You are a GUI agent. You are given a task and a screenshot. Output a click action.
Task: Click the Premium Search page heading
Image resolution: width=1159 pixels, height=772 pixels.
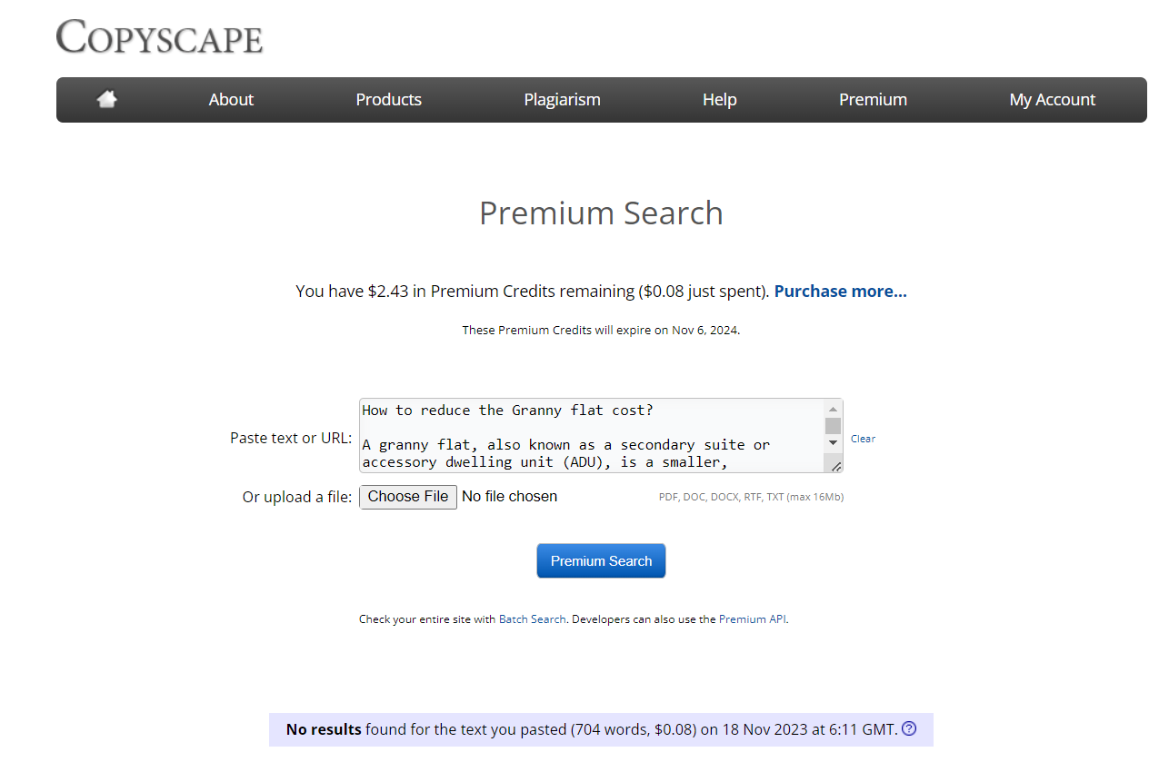[601, 213]
